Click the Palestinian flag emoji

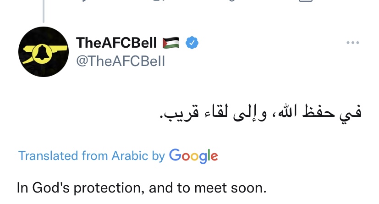pos(171,43)
